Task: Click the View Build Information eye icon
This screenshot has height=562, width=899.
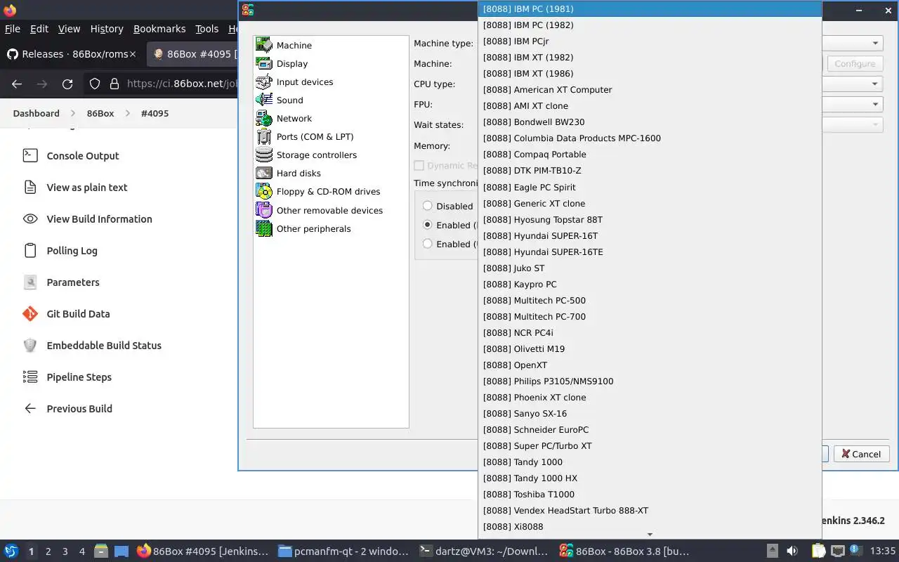Action: 30,218
